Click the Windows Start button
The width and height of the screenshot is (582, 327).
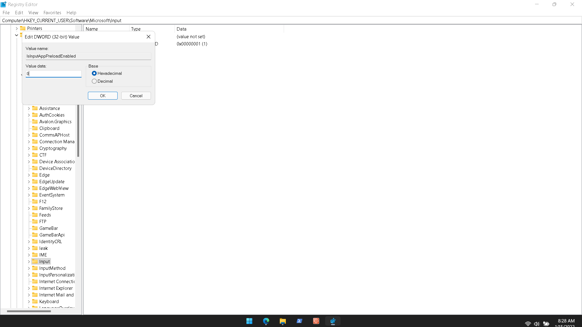pyautogui.click(x=249, y=321)
